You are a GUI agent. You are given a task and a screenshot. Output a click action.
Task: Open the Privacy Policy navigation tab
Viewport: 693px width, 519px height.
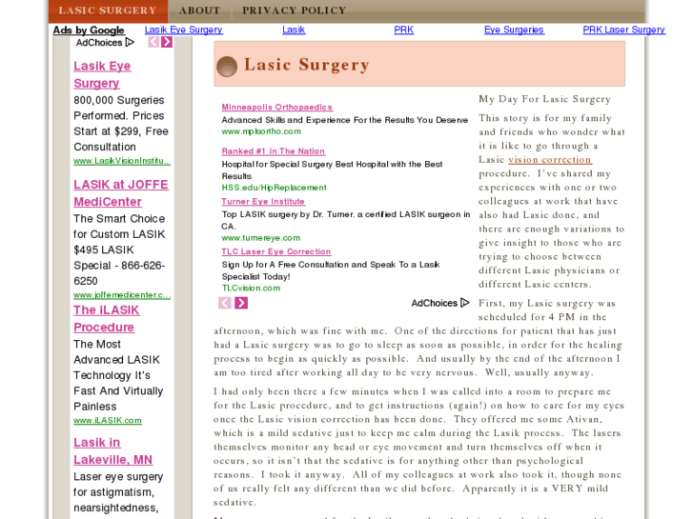pos(294,10)
